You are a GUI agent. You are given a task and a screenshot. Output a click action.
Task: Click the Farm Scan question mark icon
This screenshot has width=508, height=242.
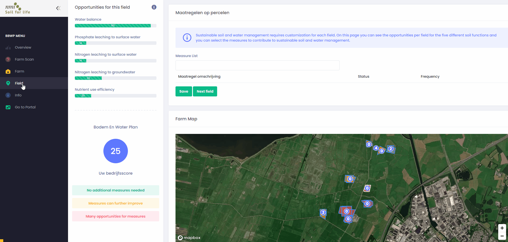point(8,59)
